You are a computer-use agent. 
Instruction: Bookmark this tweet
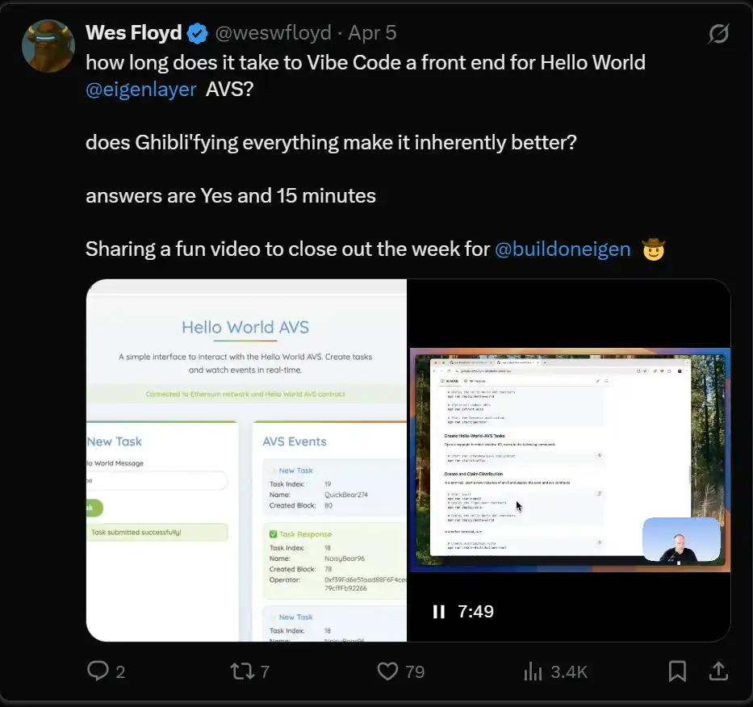click(x=677, y=671)
